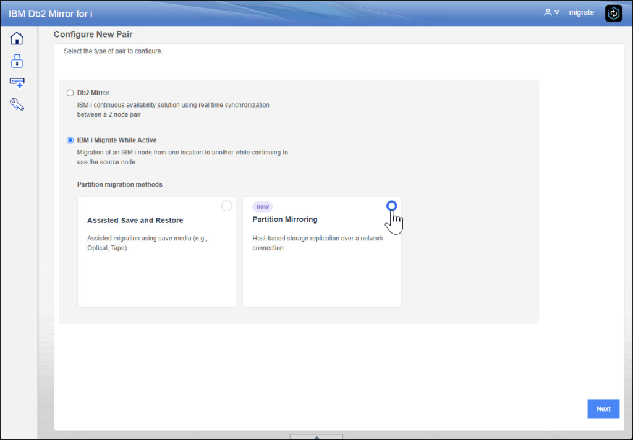Screen dimensions: 633x440
Task: Select the Db2 Mirror radio button
Action: click(x=70, y=93)
